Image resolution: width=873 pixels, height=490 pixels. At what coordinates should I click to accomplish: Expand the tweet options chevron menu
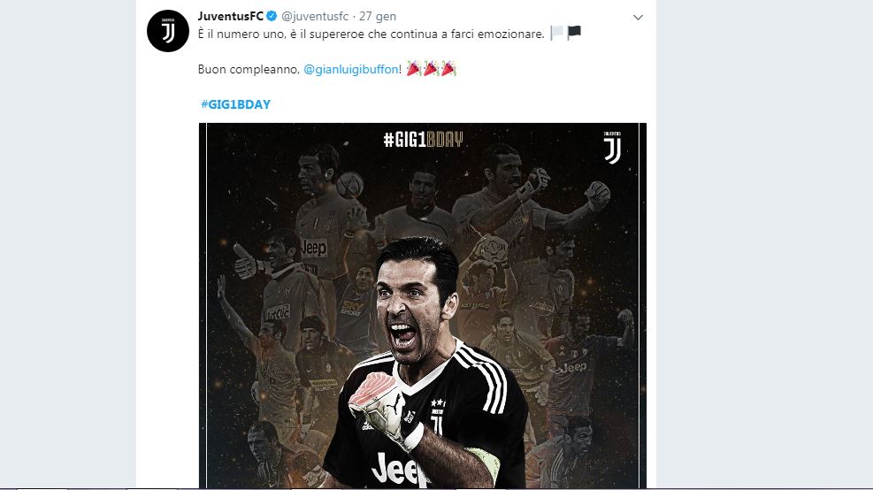pos(638,18)
